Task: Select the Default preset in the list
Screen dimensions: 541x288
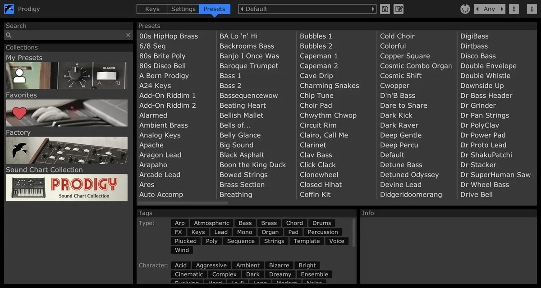Action: click(x=392, y=155)
